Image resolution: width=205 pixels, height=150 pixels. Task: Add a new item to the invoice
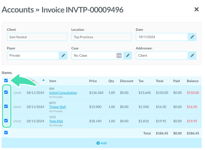(102, 143)
